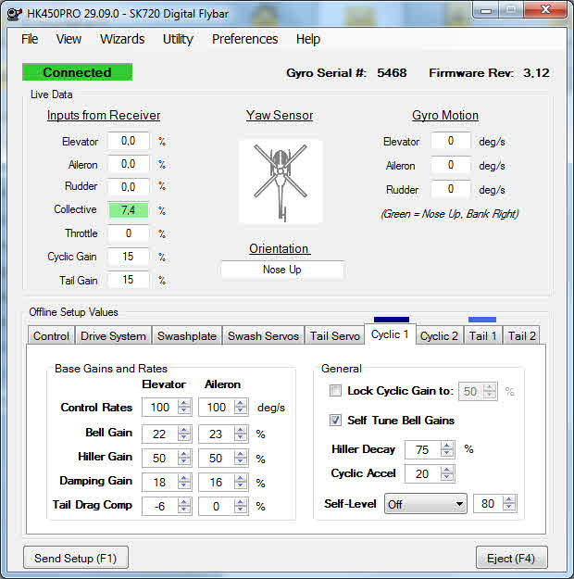Adjust Aileron Bell Gain stepper

click(241, 434)
